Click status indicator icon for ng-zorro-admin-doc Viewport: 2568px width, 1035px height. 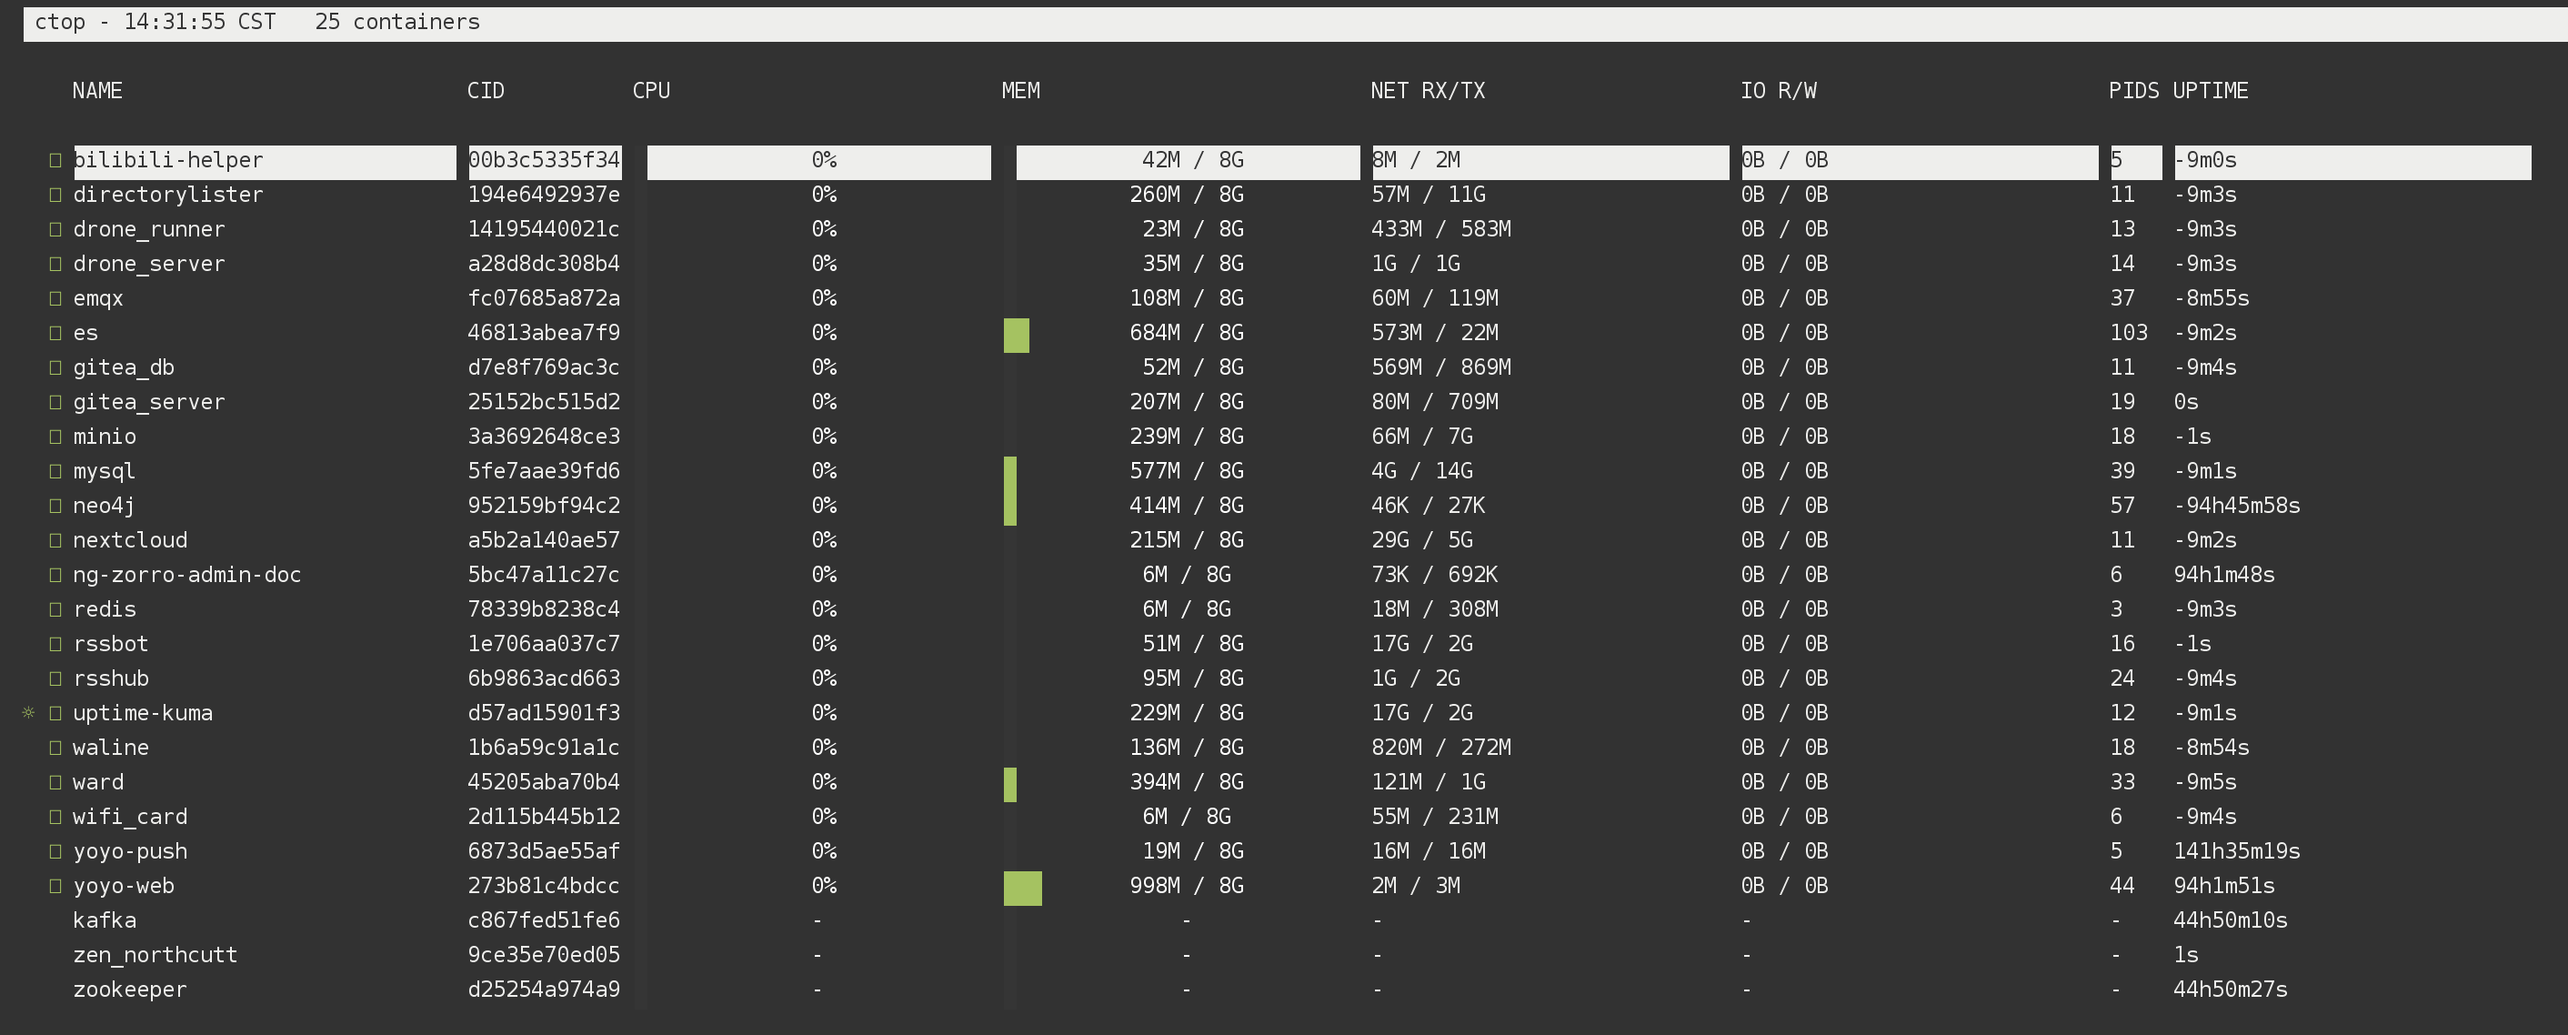[x=55, y=574]
